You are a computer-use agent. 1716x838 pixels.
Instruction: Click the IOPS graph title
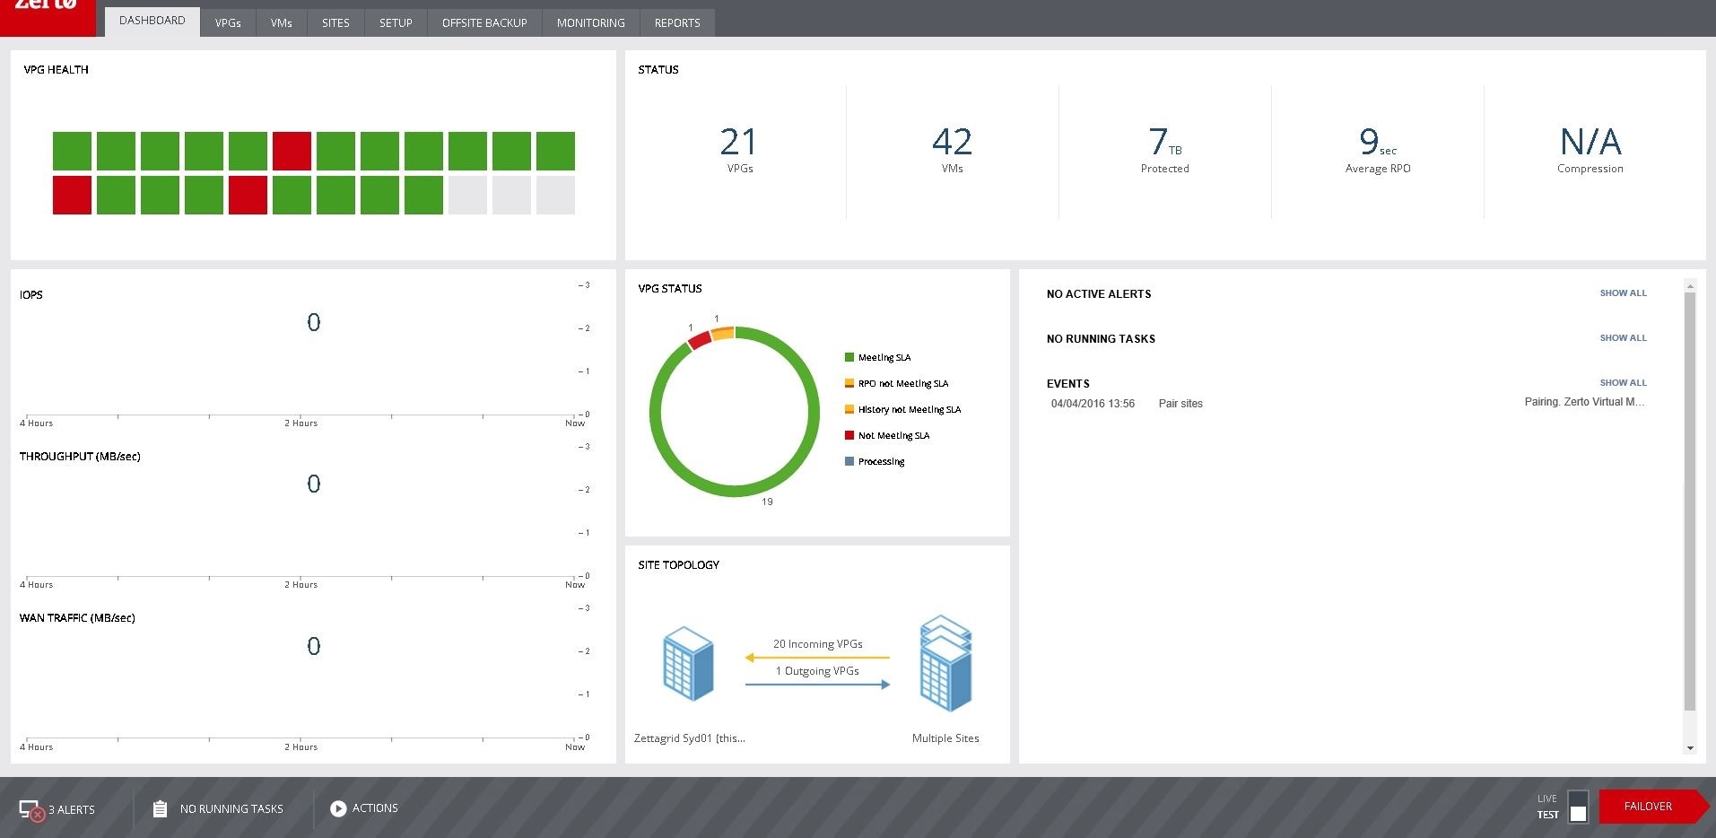(31, 294)
